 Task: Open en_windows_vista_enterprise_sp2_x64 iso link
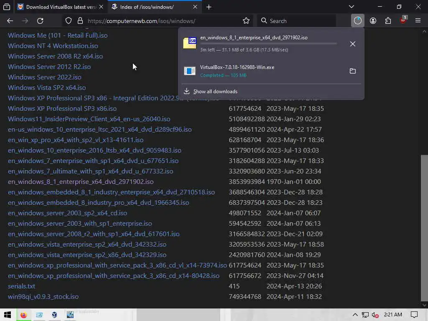87,244
